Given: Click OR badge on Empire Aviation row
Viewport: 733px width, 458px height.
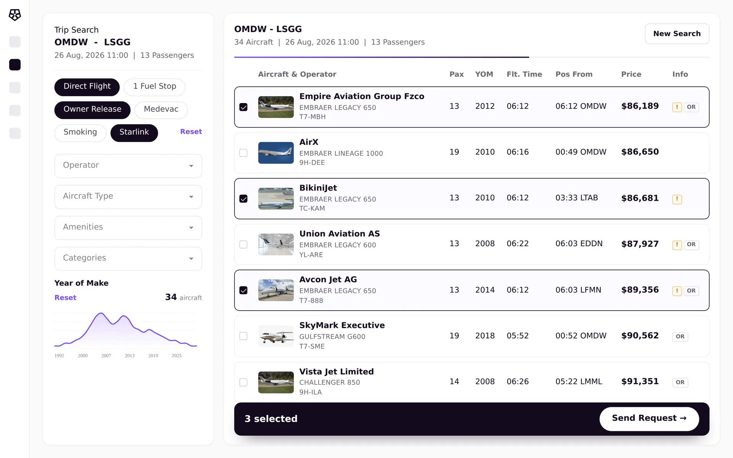Looking at the screenshot, I should (x=691, y=107).
